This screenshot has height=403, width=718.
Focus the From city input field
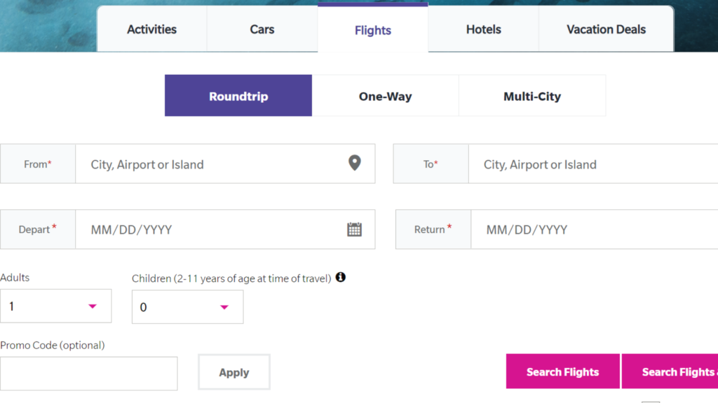click(225, 164)
